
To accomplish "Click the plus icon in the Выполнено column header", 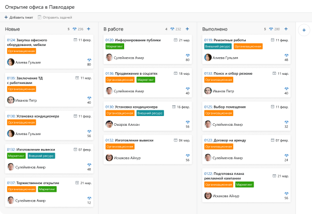I will click(x=285, y=29).
